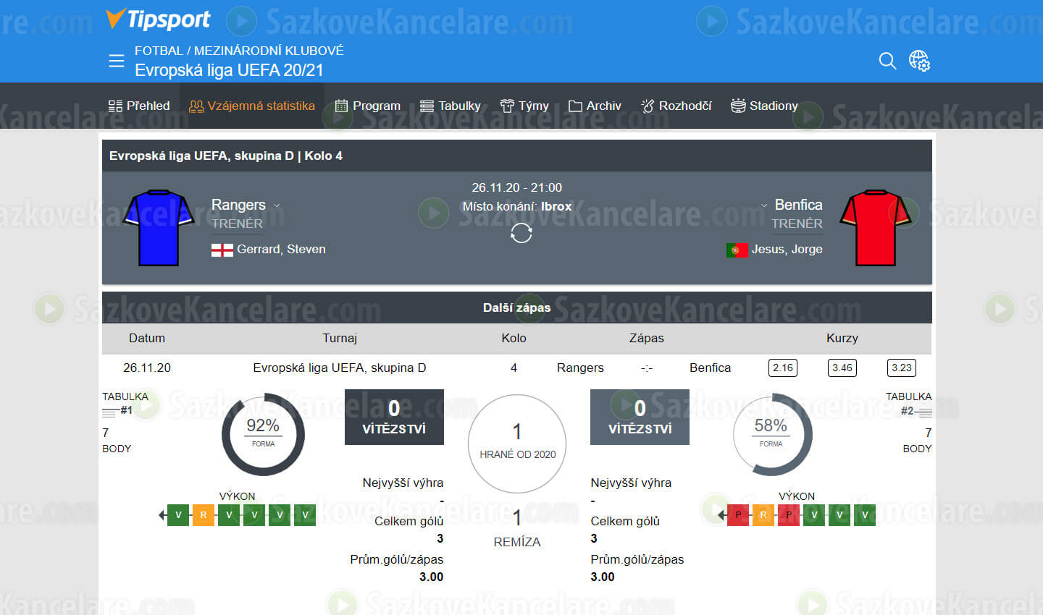Click the 26.11.20 date cell
The height and width of the screenshot is (615, 1043).
pyautogui.click(x=147, y=368)
